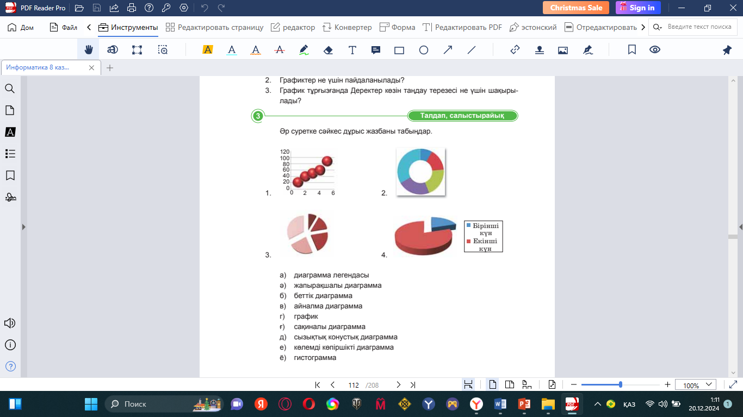Go to the next page
743x417 pixels.
(x=398, y=385)
